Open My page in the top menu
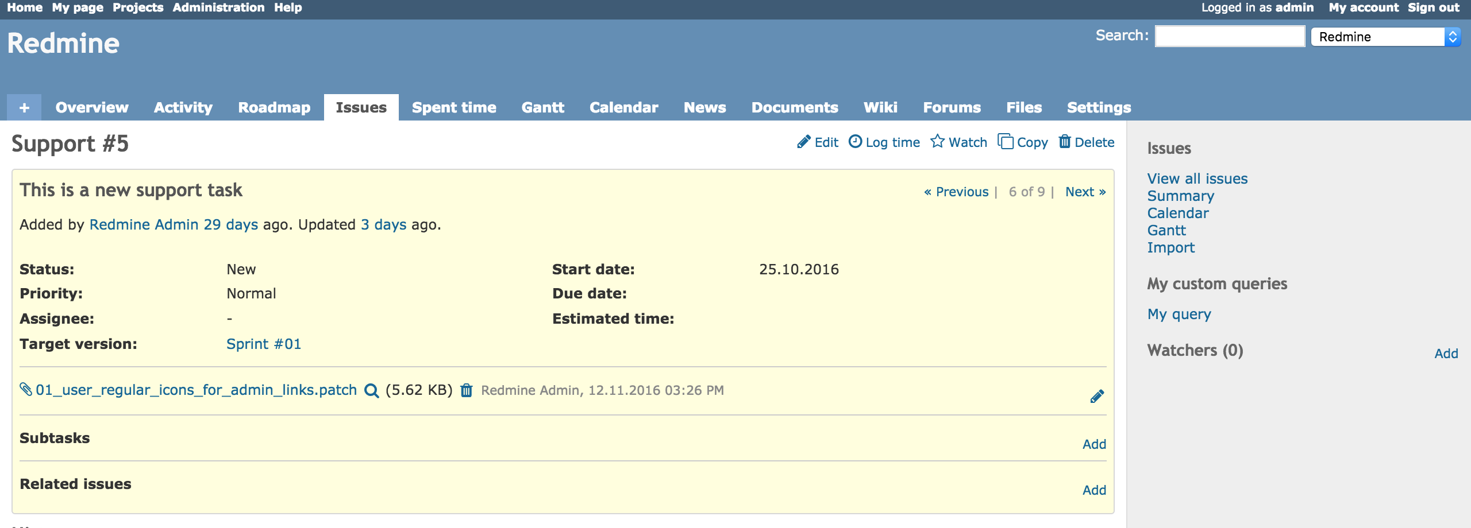 78,7
